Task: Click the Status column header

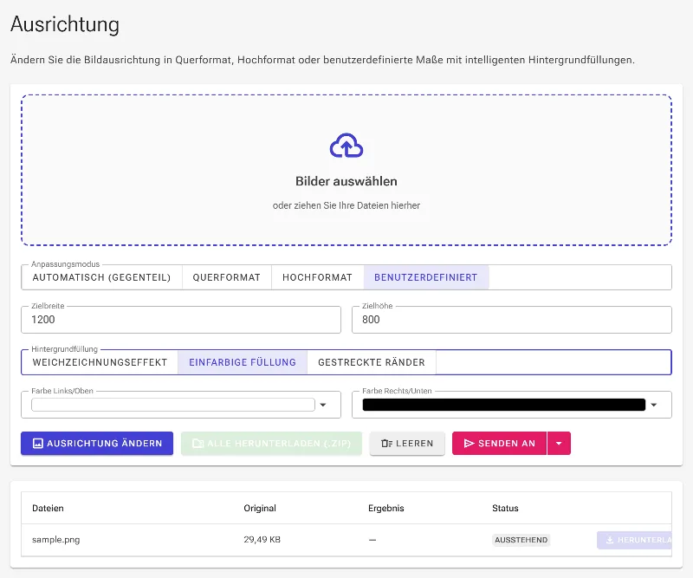Action: (505, 508)
